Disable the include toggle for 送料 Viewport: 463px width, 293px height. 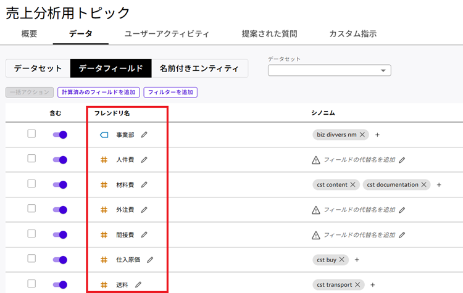coord(60,284)
